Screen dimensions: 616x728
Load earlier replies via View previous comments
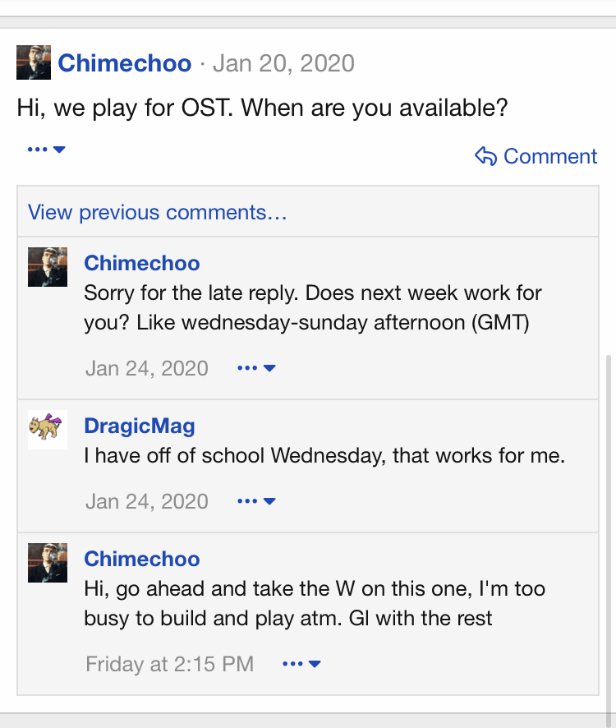[158, 212]
